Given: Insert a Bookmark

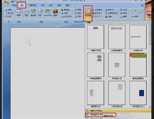Looking at the screenshot, I should pyautogui.click(x=64, y=13).
